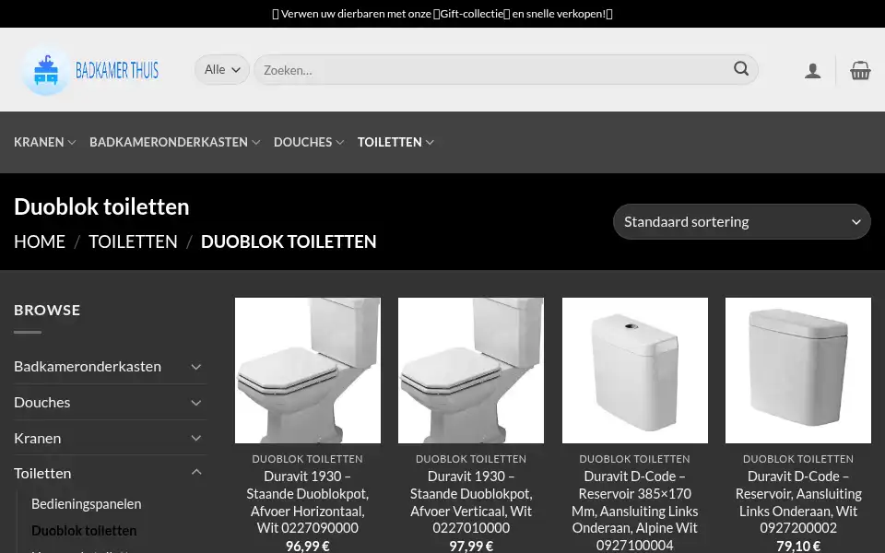Click the 96,99 € price
Screen dimensions: 885x553
click(x=308, y=546)
